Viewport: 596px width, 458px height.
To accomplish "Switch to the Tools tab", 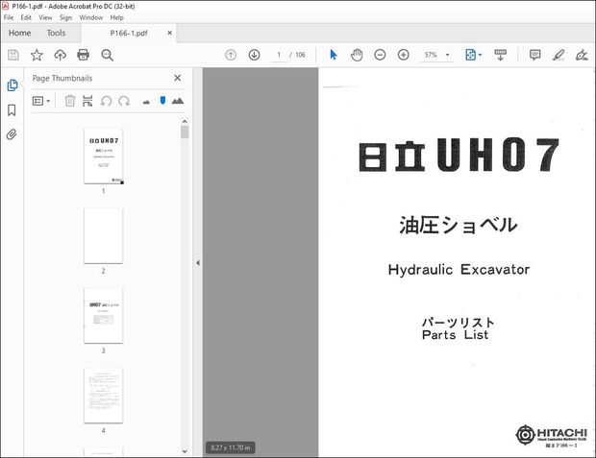I will pos(56,33).
